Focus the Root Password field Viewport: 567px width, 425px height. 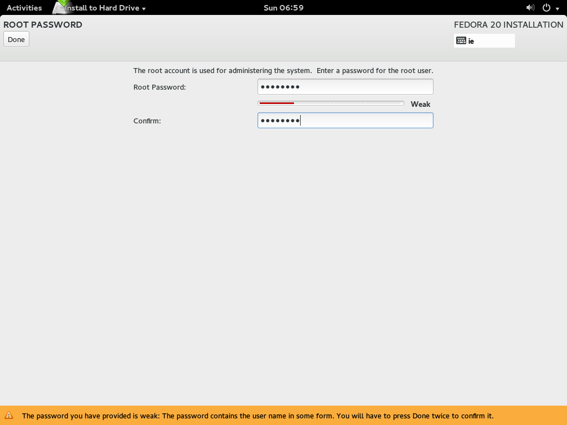346,87
